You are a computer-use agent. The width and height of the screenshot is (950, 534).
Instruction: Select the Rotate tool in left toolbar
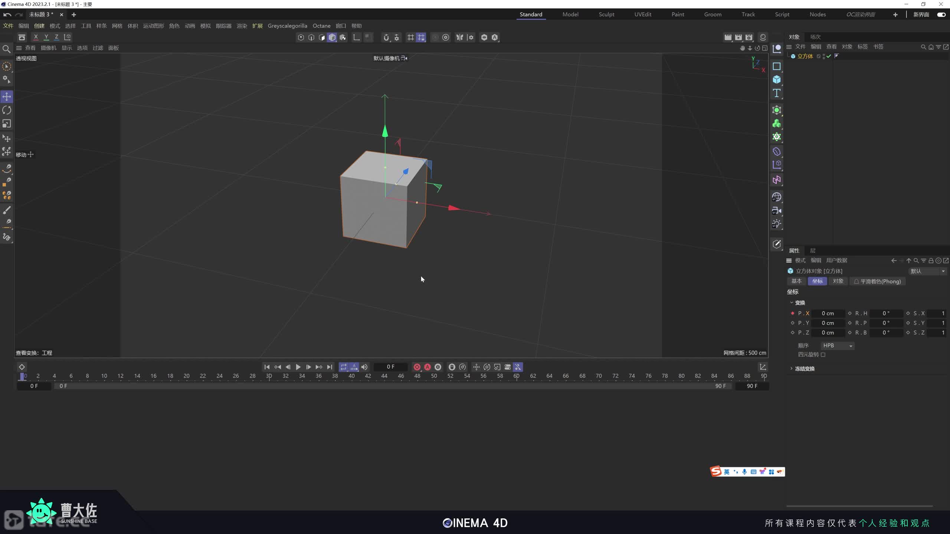click(7, 110)
